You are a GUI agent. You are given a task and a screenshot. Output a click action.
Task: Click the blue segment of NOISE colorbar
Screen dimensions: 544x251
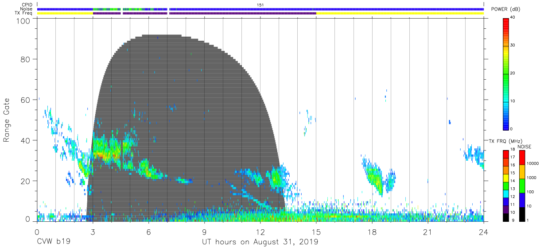click(x=522, y=200)
